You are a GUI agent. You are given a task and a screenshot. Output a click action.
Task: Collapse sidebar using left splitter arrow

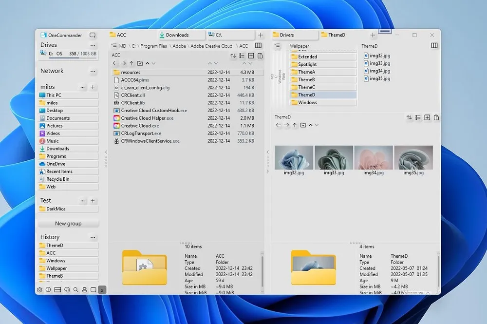[106, 152]
